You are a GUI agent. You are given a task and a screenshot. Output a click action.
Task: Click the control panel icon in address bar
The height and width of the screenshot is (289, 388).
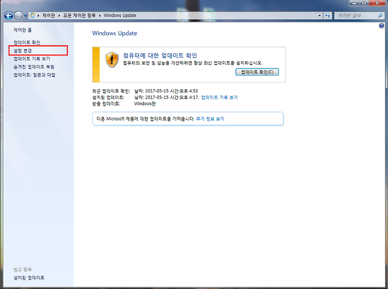click(x=32, y=15)
